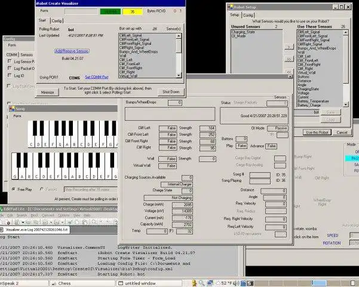Image resolution: width=359 pixels, height=287 pixels.
Task: Click the Visualizer sensor list scrollbar thumb
Action: click(x=179, y=45)
